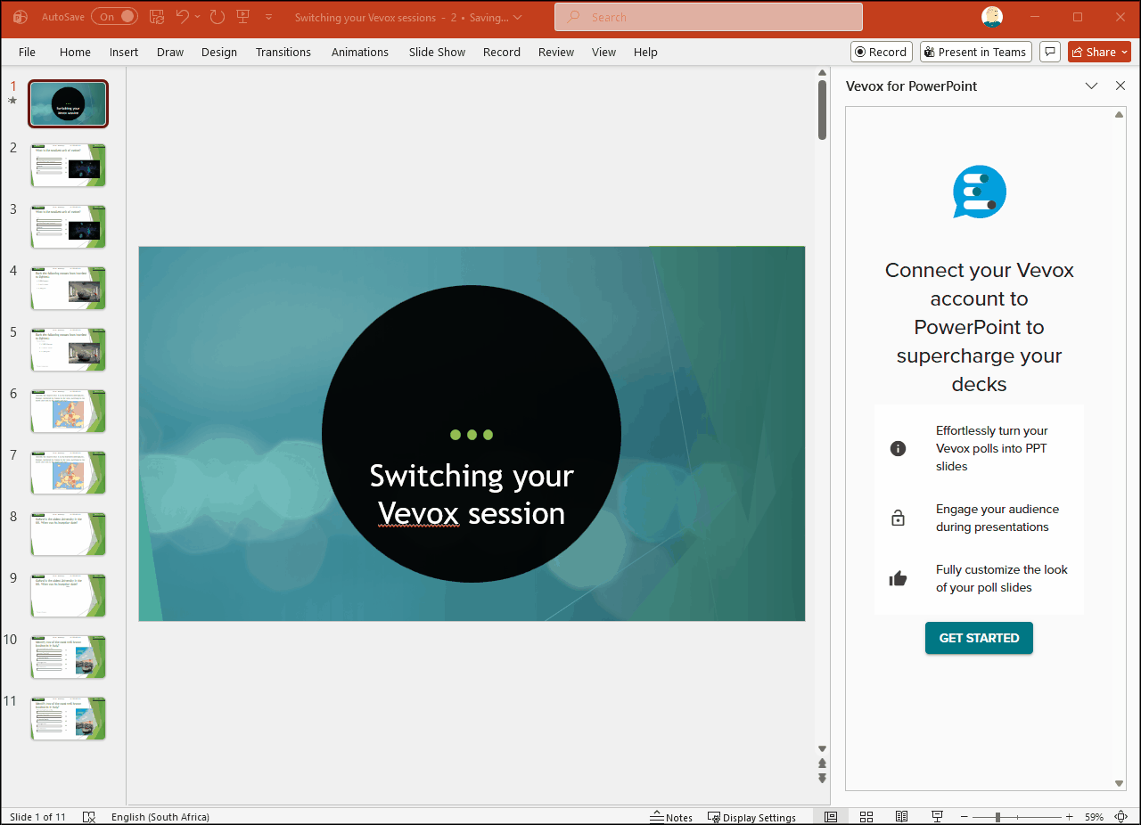The image size is (1141, 825).
Task: Click the Save icon in title bar
Action: (157, 17)
